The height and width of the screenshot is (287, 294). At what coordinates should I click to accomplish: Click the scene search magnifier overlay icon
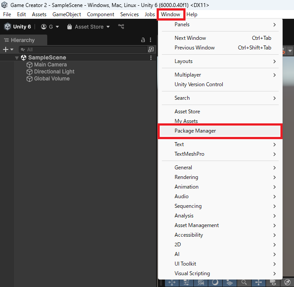[x=244, y=283]
